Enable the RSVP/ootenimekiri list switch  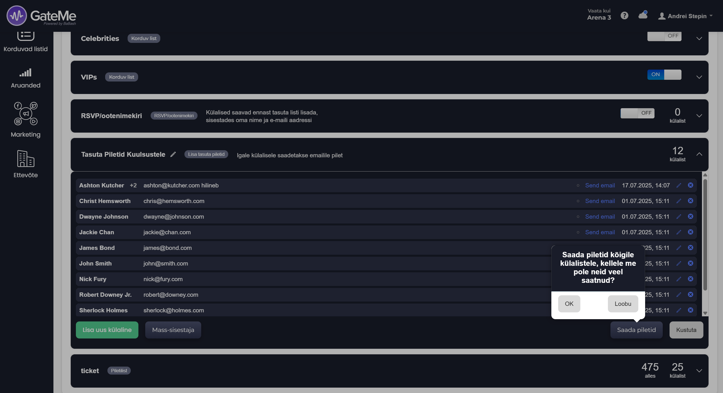(x=637, y=113)
